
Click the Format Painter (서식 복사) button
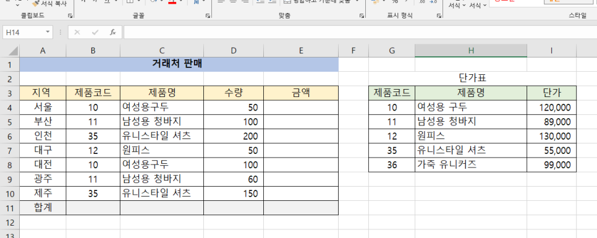tap(49, 4)
